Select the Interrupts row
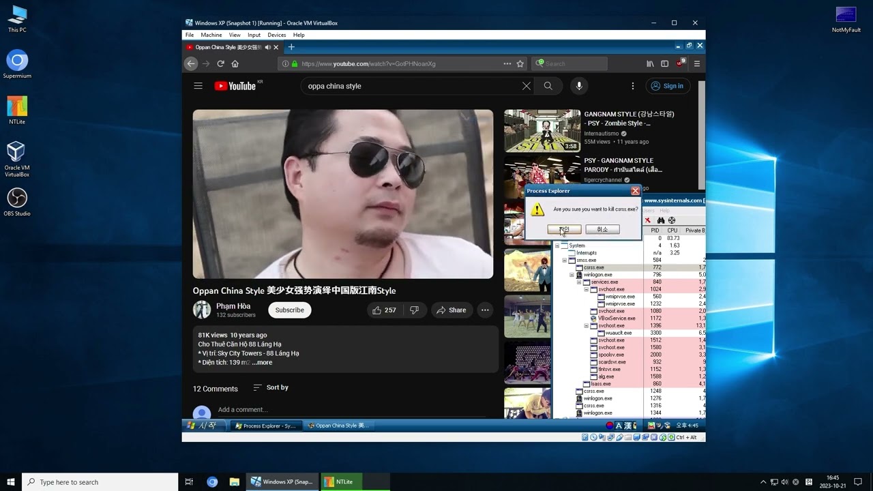The image size is (873, 491). click(628, 253)
